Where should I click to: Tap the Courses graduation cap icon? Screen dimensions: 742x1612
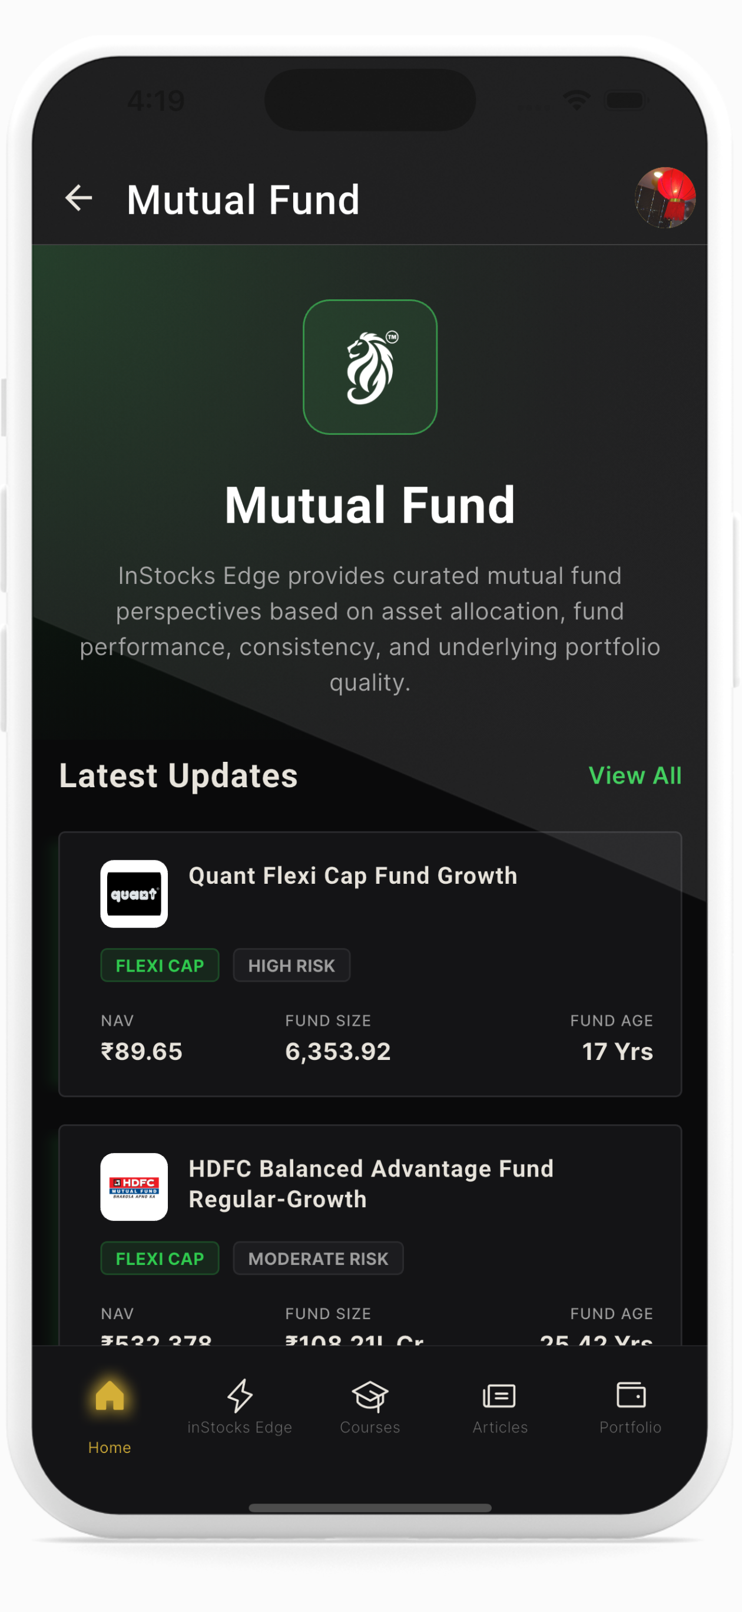[370, 1396]
